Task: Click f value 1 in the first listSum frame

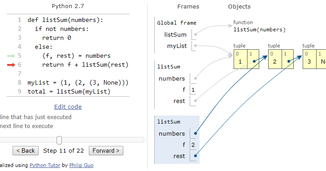Action: point(193,90)
